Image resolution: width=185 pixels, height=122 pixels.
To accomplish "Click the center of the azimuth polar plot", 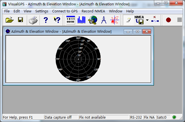I will coord(79,59).
